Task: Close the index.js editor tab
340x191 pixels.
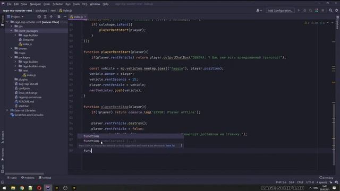Action: point(85,16)
